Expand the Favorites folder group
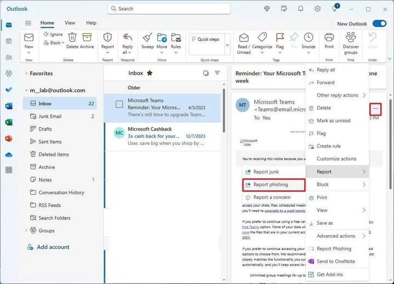 (x=26, y=73)
